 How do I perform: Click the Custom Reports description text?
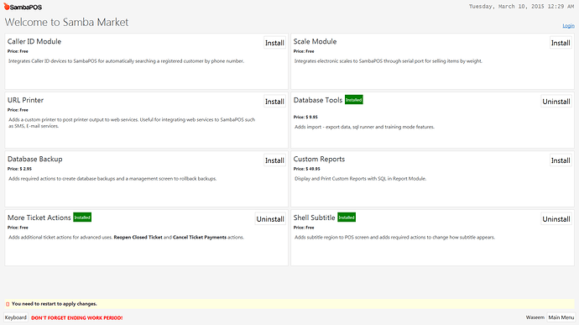(360, 179)
